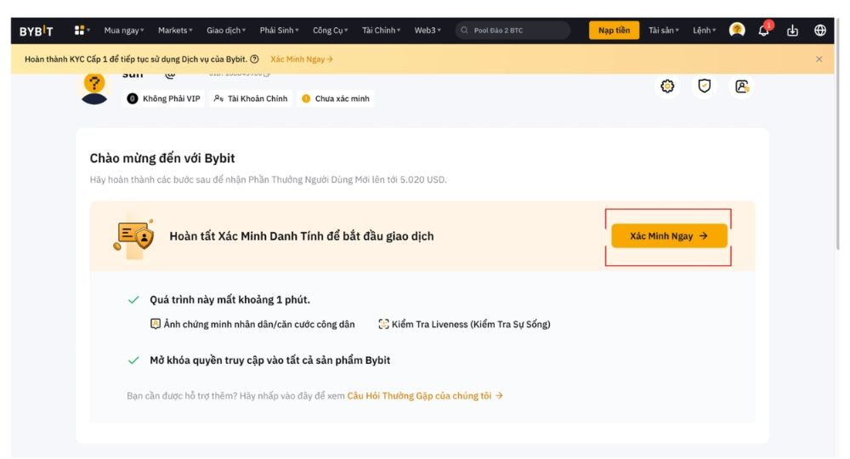Click the download app icon in header
Viewport: 850px width, 459px height.
[x=792, y=31]
